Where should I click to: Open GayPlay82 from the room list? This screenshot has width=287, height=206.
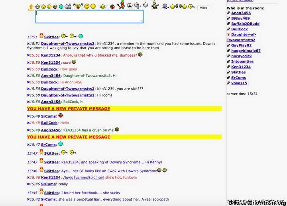(241, 45)
